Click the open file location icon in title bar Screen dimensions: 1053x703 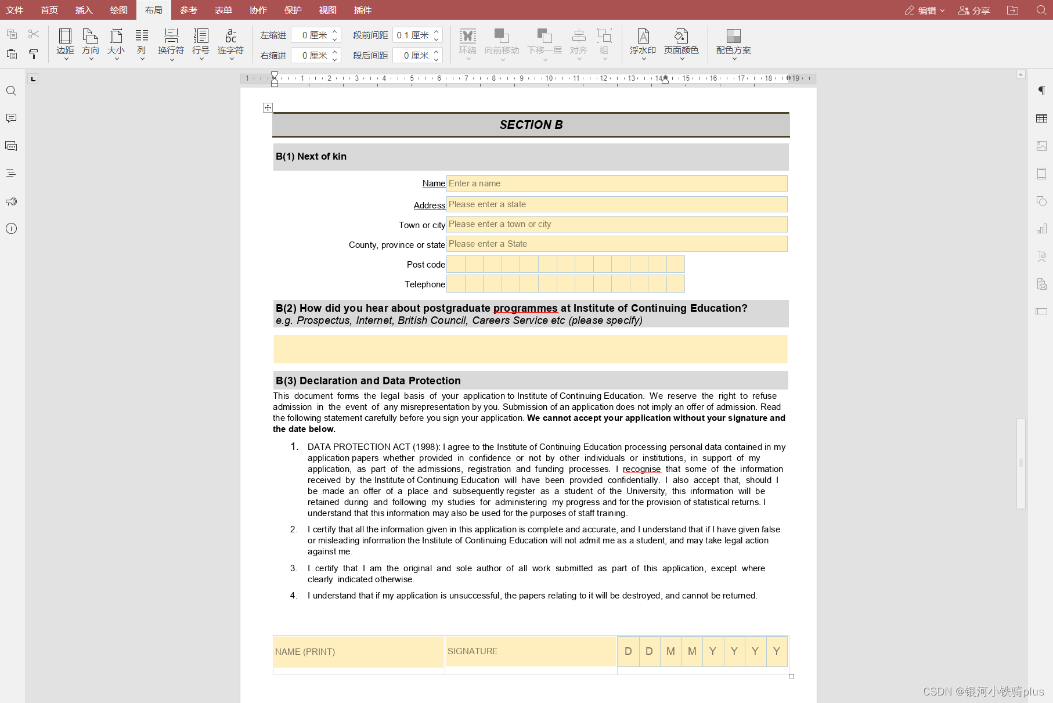[1013, 10]
